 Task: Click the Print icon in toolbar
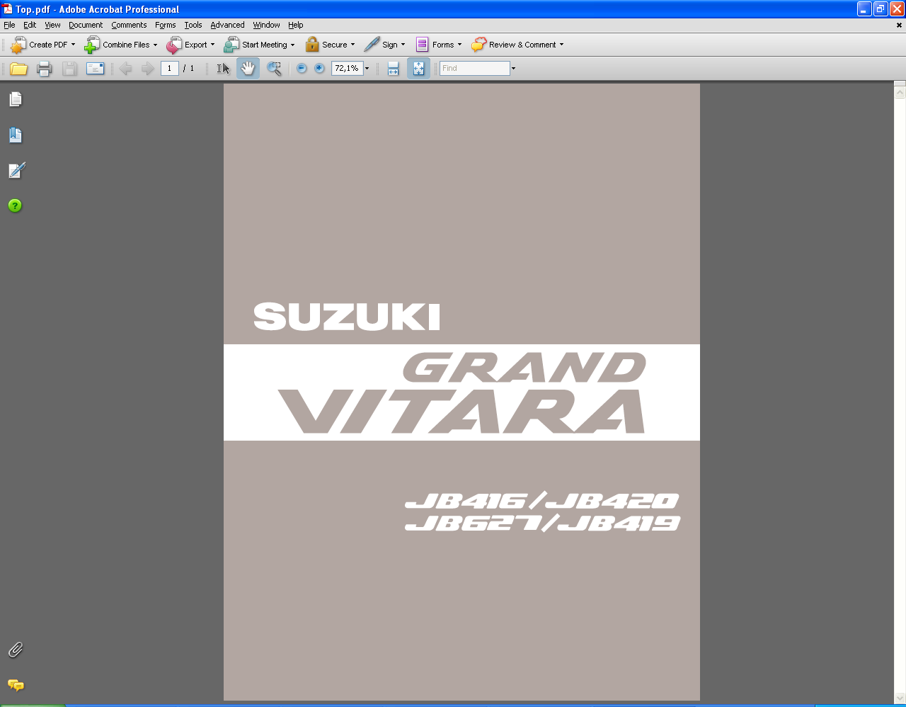(44, 69)
